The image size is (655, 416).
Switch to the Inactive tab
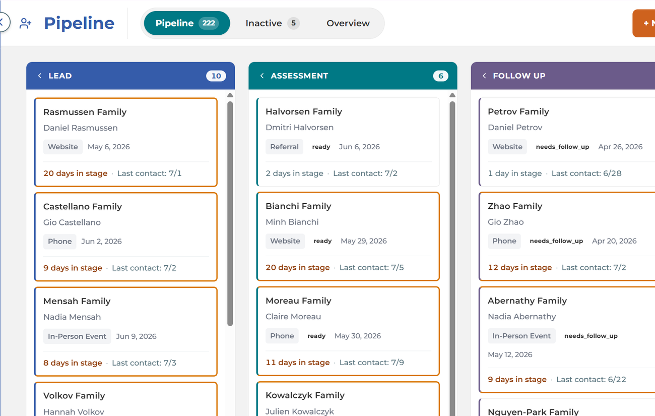click(272, 23)
